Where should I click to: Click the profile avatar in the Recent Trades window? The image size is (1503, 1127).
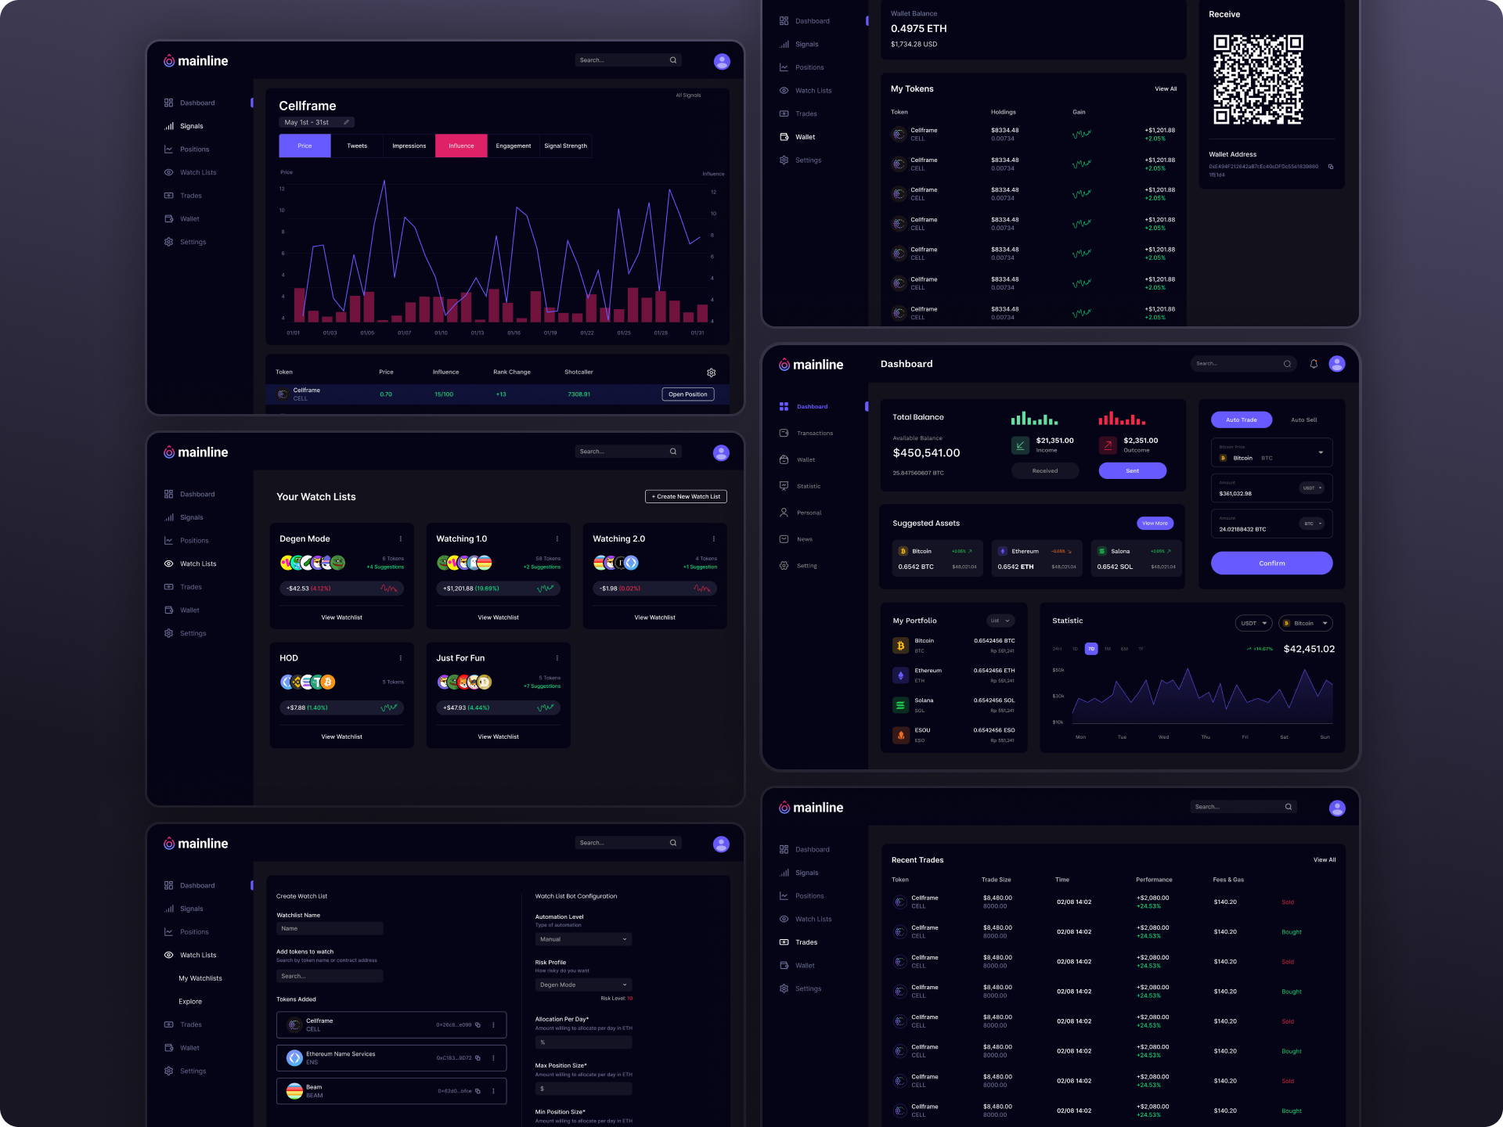1337,808
